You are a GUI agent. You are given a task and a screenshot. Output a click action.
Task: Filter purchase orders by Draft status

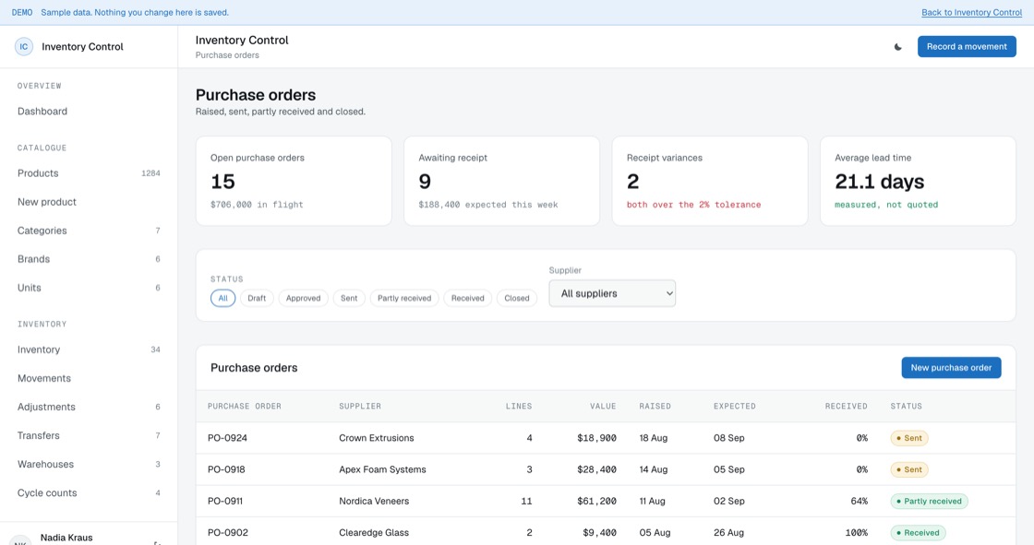[257, 298]
